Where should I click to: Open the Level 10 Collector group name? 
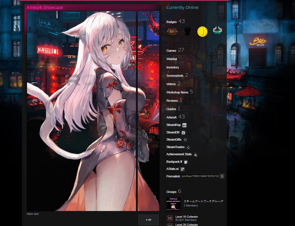187,217
